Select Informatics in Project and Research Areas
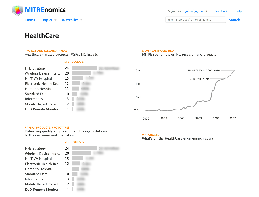The height and width of the screenshot is (197, 259). click(34, 99)
